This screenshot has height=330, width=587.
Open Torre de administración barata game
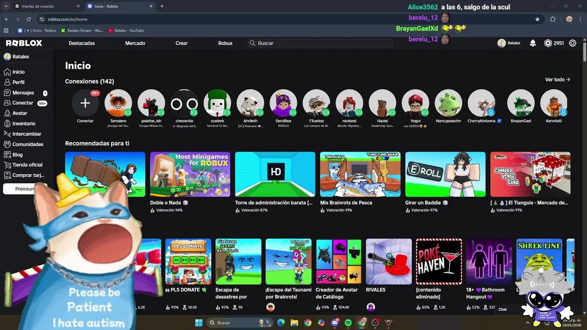click(x=275, y=174)
